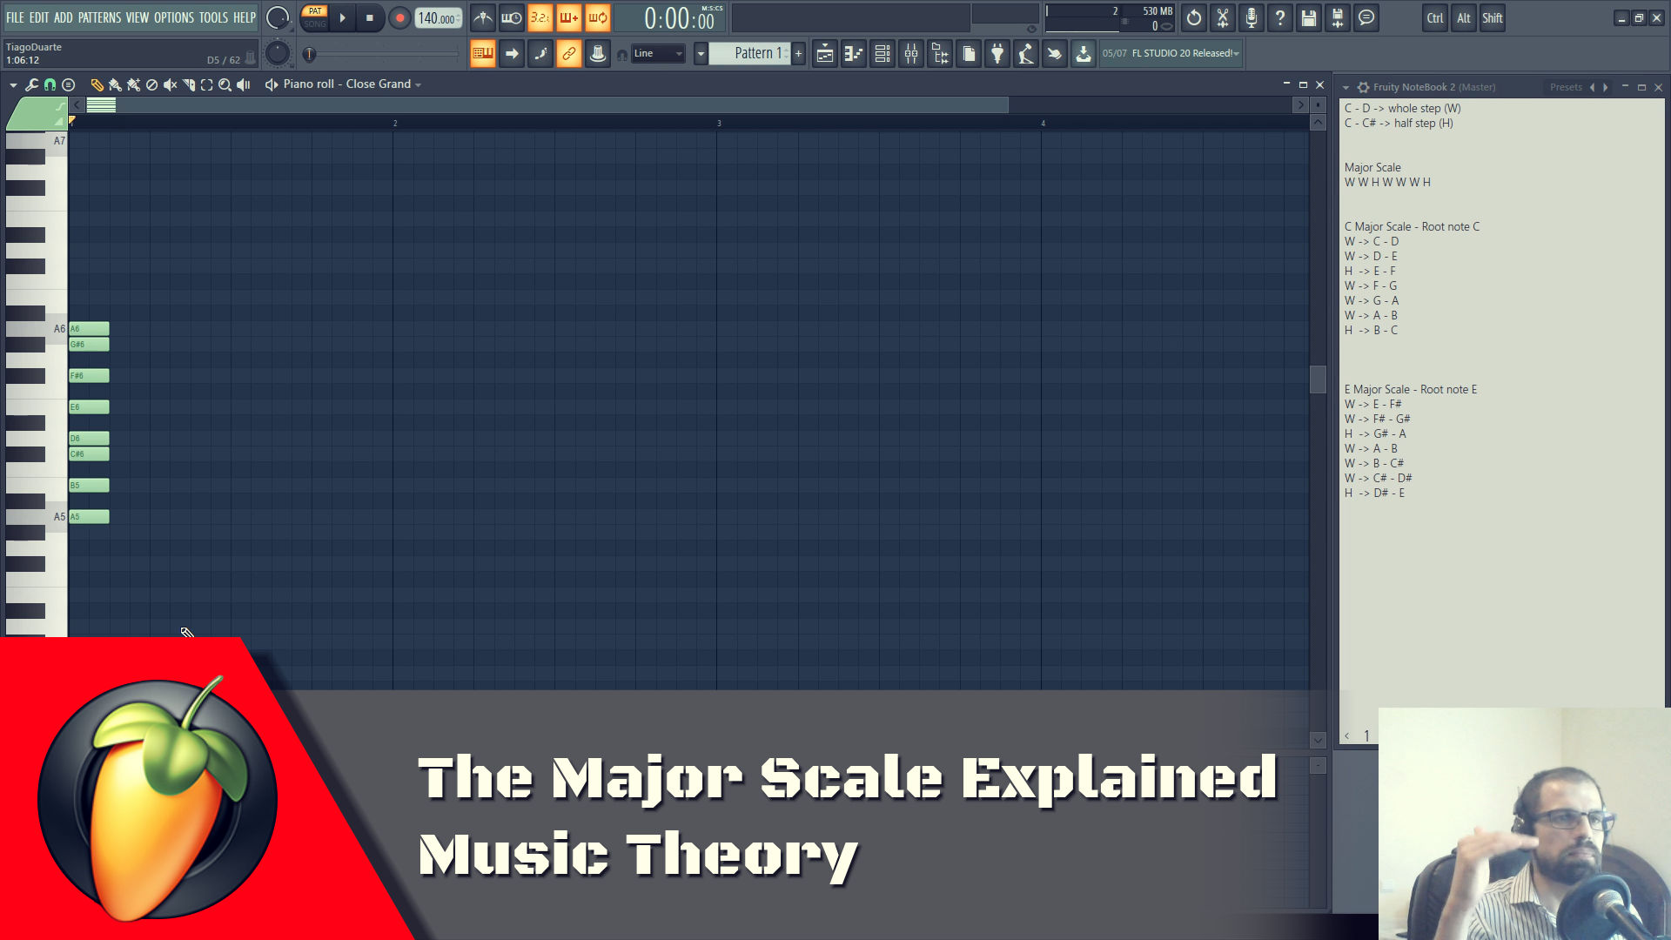Enable the metronome
The image size is (1671, 940).
click(x=481, y=17)
